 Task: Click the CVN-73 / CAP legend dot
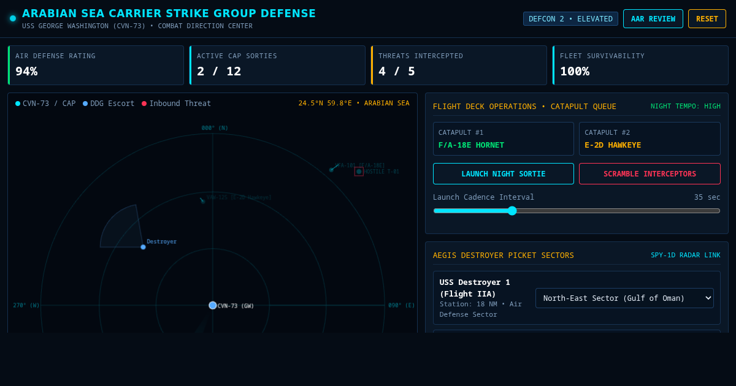click(x=18, y=104)
